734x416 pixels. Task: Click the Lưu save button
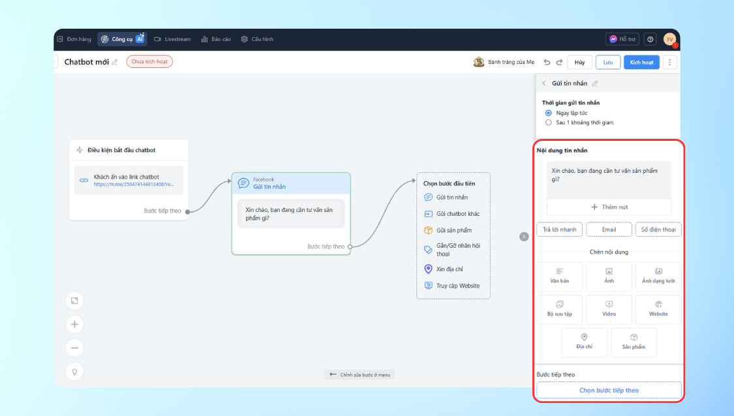pos(607,63)
